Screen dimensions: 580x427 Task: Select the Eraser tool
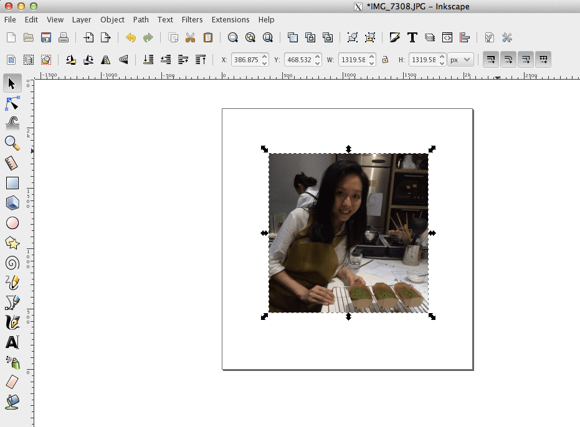click(x=12, y=382)
